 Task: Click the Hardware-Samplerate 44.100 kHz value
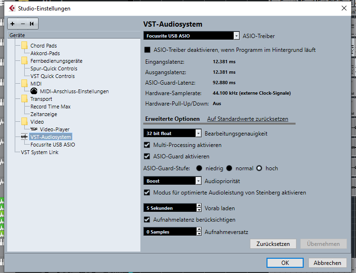point(252,93)
